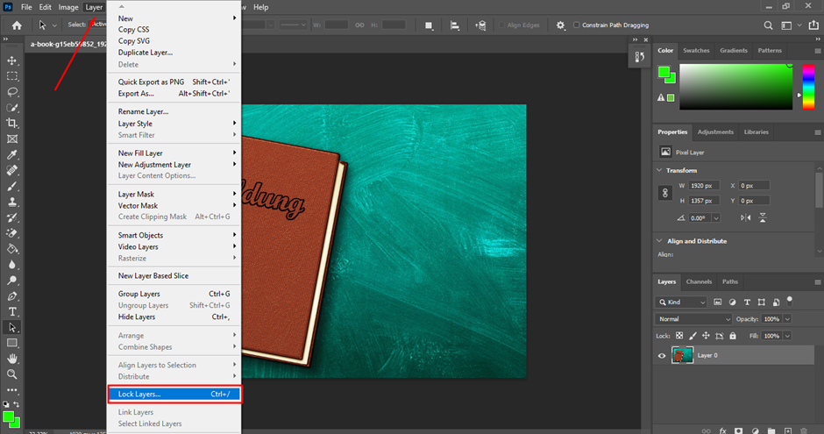Select the Pen tool

12,295
